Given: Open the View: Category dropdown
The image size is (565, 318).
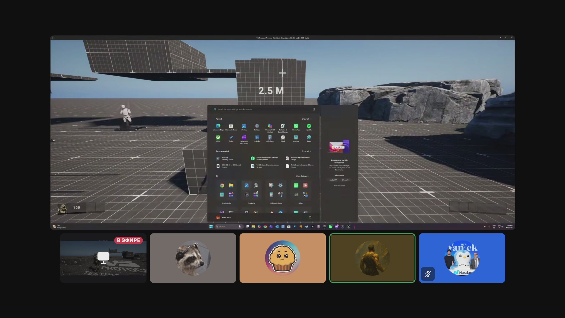Looking at the screenshot, I should [303, 176].
